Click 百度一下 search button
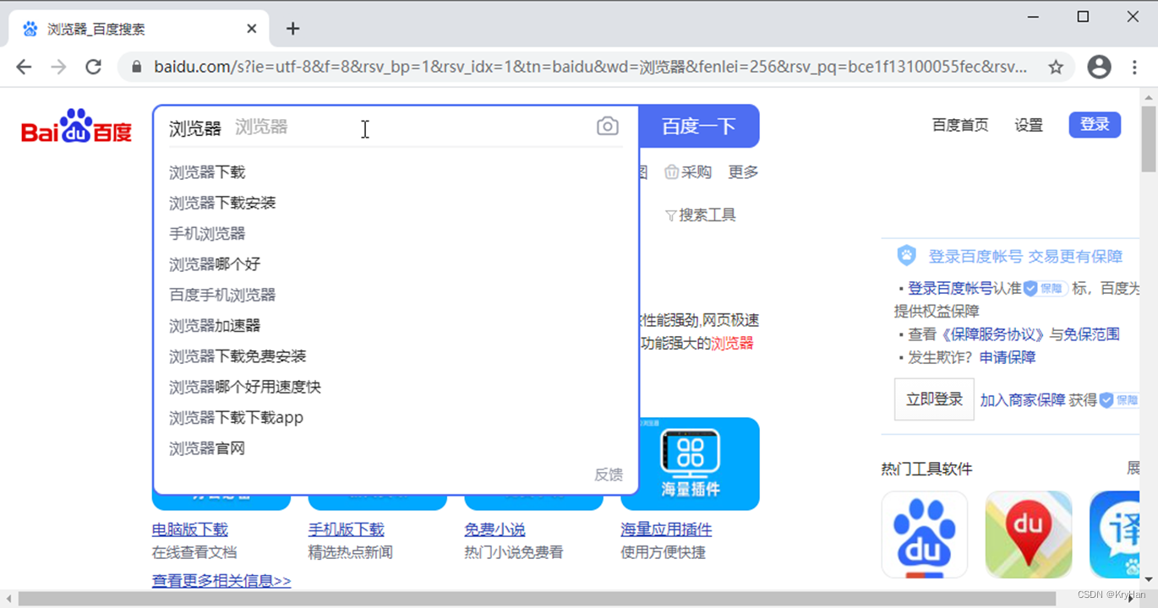Image resolution: width=1158 pixels, height=608 pixels. pyautogui.click(x=698, y=127)
